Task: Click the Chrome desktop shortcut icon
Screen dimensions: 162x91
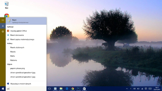Action: pyautogui.click(x=7, y=15)
